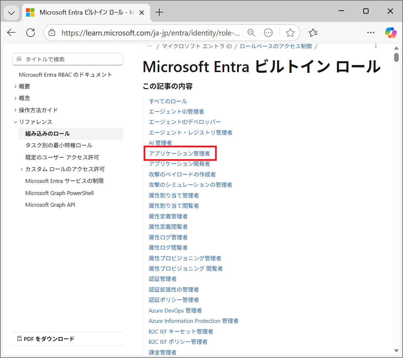Viewport: 403px width, 358px height.
Task: View site information via the lock icon
Action: tap(52, 33)
